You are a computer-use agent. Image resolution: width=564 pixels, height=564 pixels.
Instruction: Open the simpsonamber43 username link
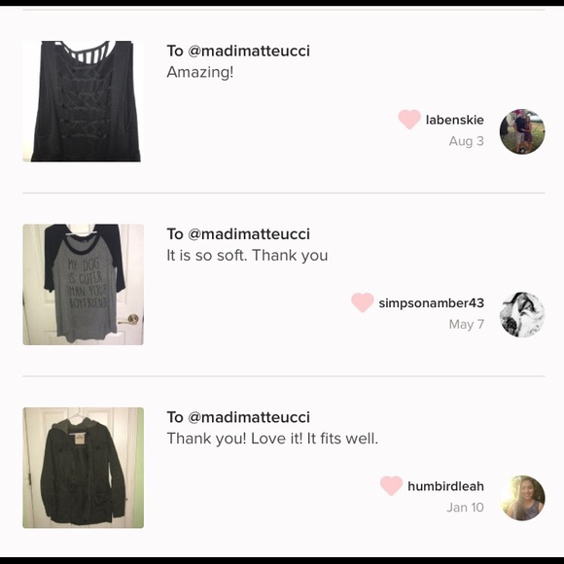432,303
